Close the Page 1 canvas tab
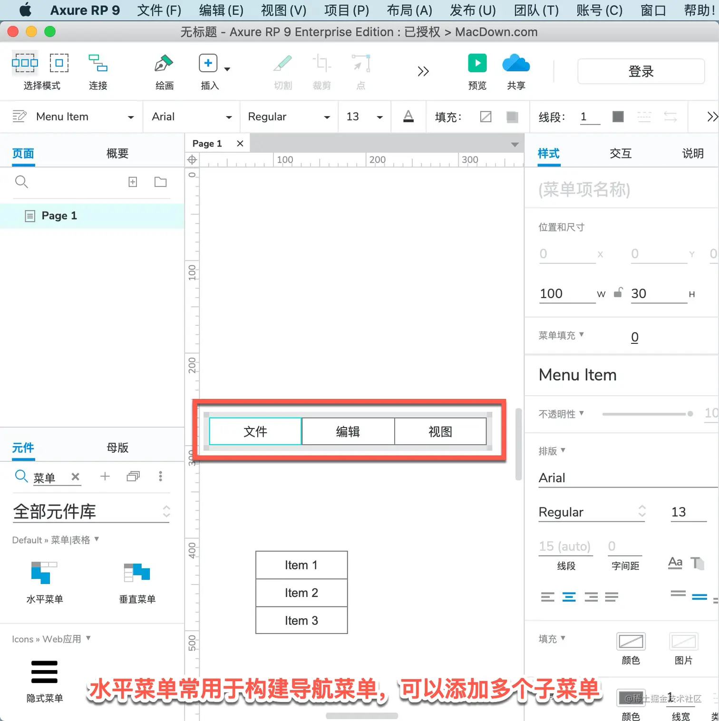 pos(240,144)
